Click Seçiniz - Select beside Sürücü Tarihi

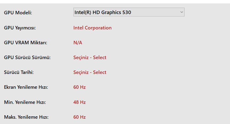pos(90,72)
